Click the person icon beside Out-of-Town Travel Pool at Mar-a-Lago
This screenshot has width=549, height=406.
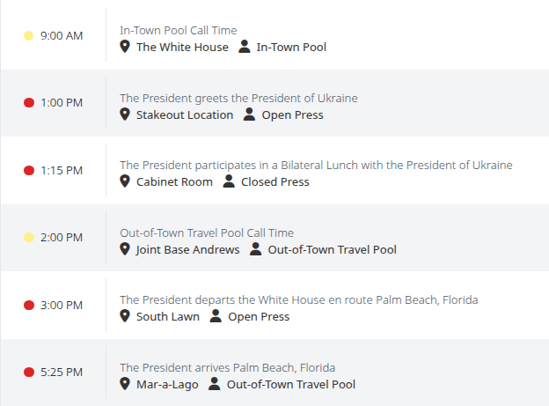coord(216,384)
